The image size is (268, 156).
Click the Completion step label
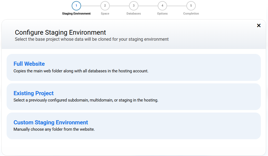pos(191,13)
